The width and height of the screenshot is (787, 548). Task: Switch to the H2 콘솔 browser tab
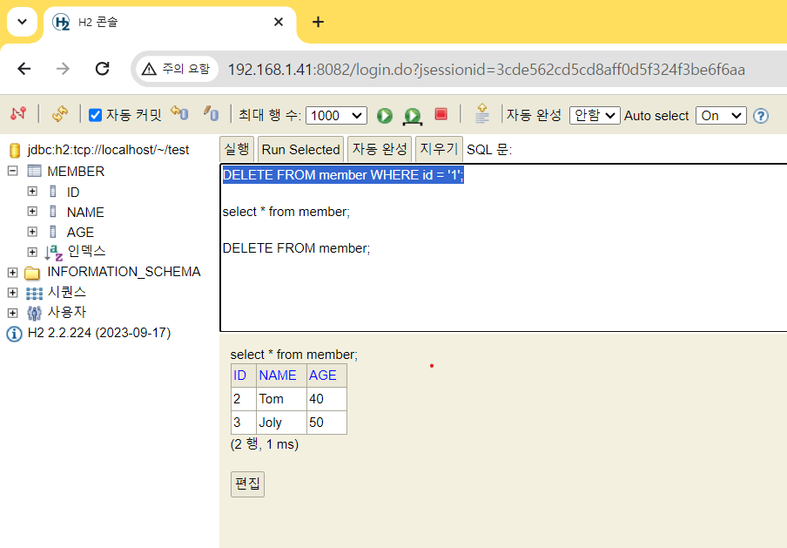pyautogui.click(x=170, y=23)
